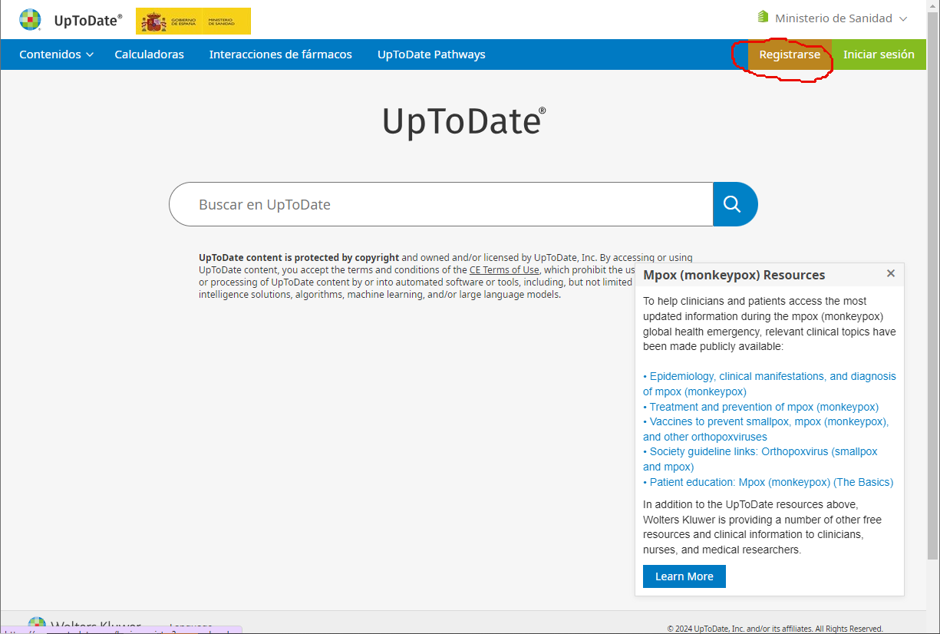Open the Ministerio de Sanidad account dropdown
Screen dimensions: 940x634
point(832,18)
